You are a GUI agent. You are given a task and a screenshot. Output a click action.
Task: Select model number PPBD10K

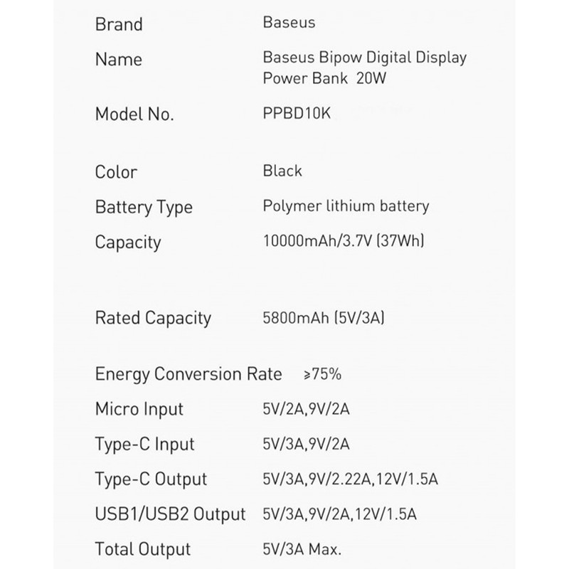(x=296, y=114)
